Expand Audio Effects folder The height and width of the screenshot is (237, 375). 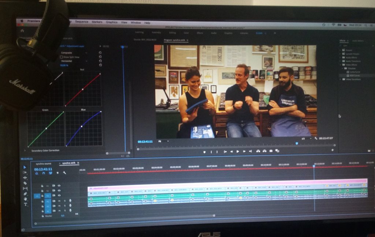340,57
